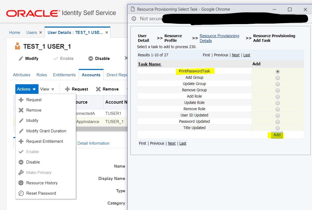Image resolution: width=312 pixels, height=210 pixels.
Task: Open Resource History via its gear icon
Action: pos(21,183)
